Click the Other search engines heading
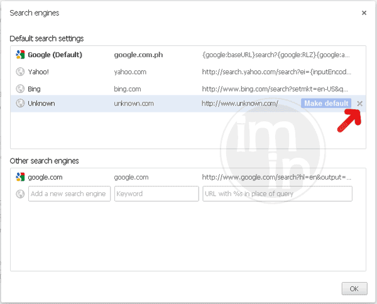377x304 pixels. 44,161
